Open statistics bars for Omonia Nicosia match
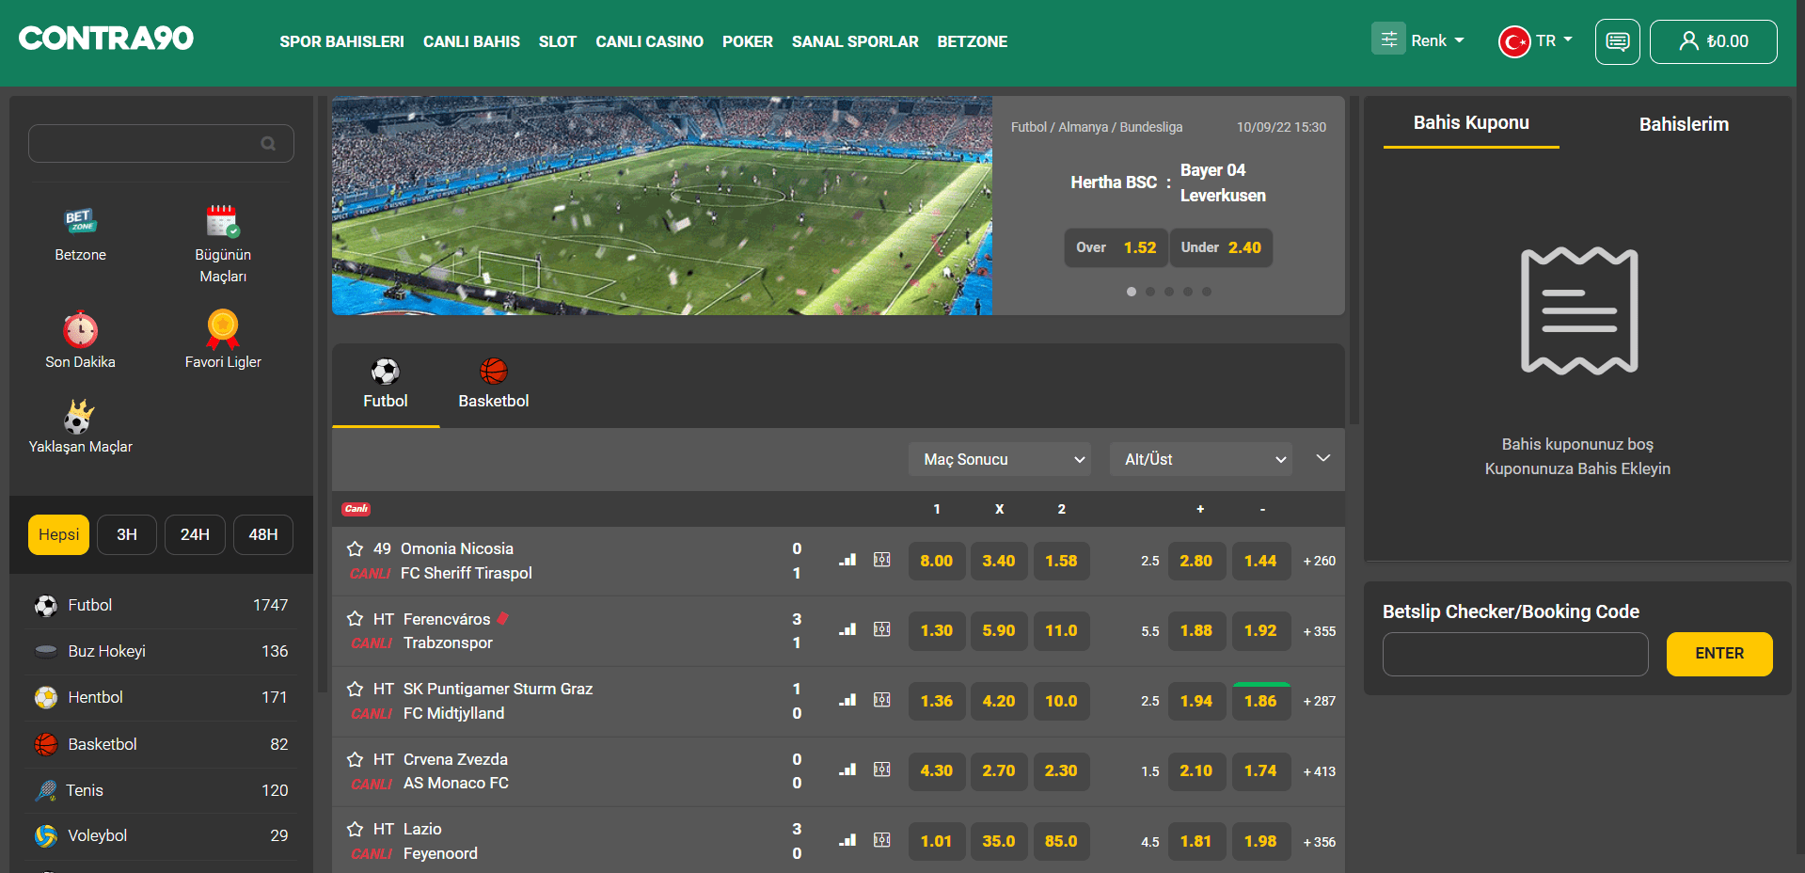The image size is (1805, 873). pos(847,560)
